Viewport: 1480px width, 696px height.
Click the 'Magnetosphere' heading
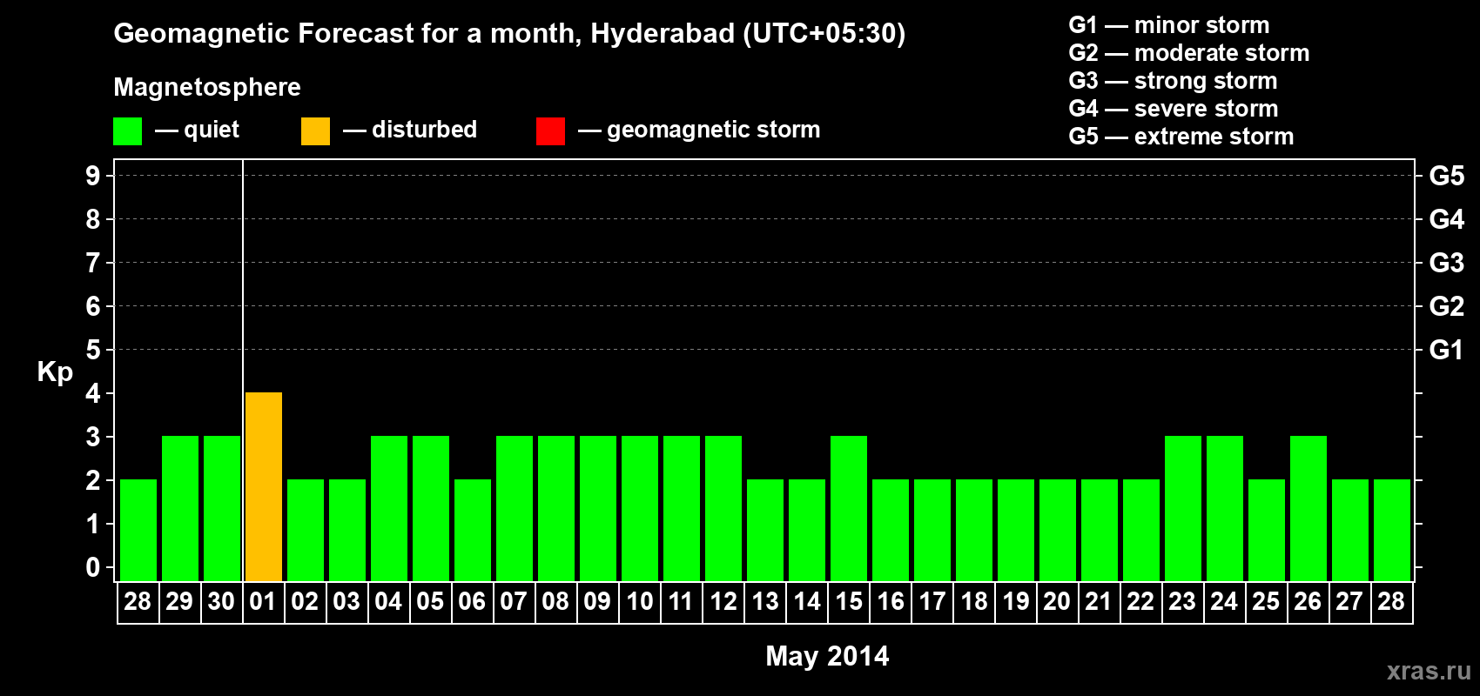tap(207, 87)
